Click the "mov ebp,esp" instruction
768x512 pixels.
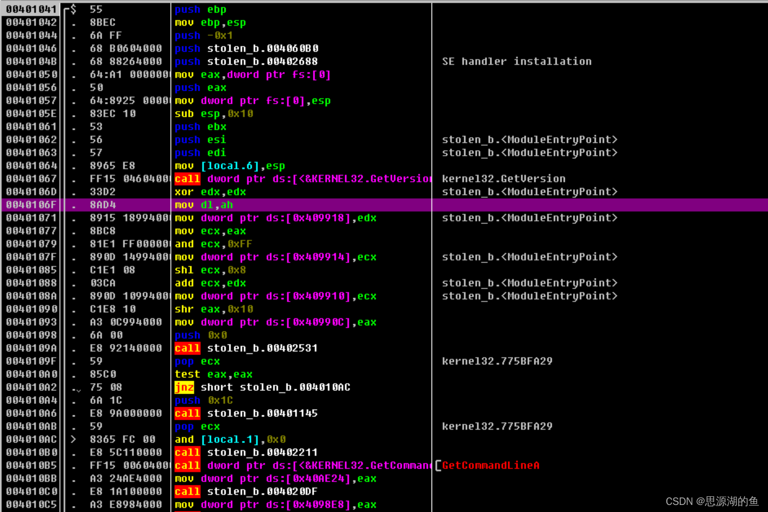click(210, 22)
